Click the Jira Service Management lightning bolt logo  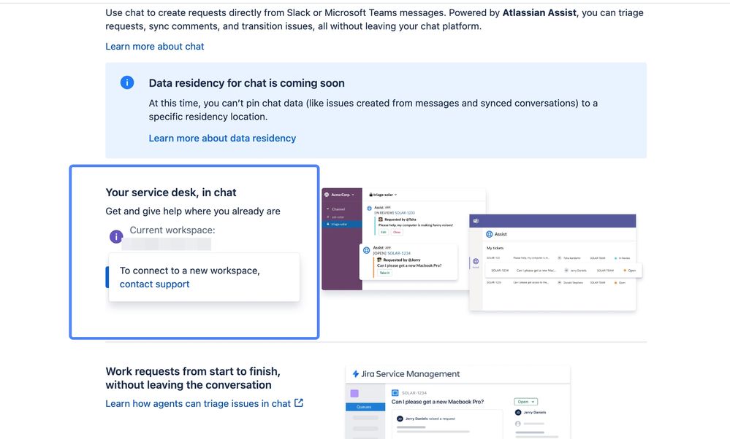356,374
